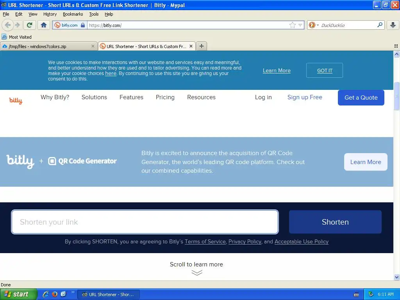Open the Tools menu

click(x=94, y=14)
